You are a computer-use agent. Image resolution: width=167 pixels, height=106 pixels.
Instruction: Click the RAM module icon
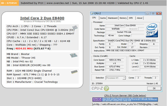[74, 72]
